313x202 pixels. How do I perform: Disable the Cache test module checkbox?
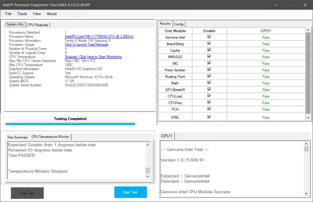click(209, 50)
